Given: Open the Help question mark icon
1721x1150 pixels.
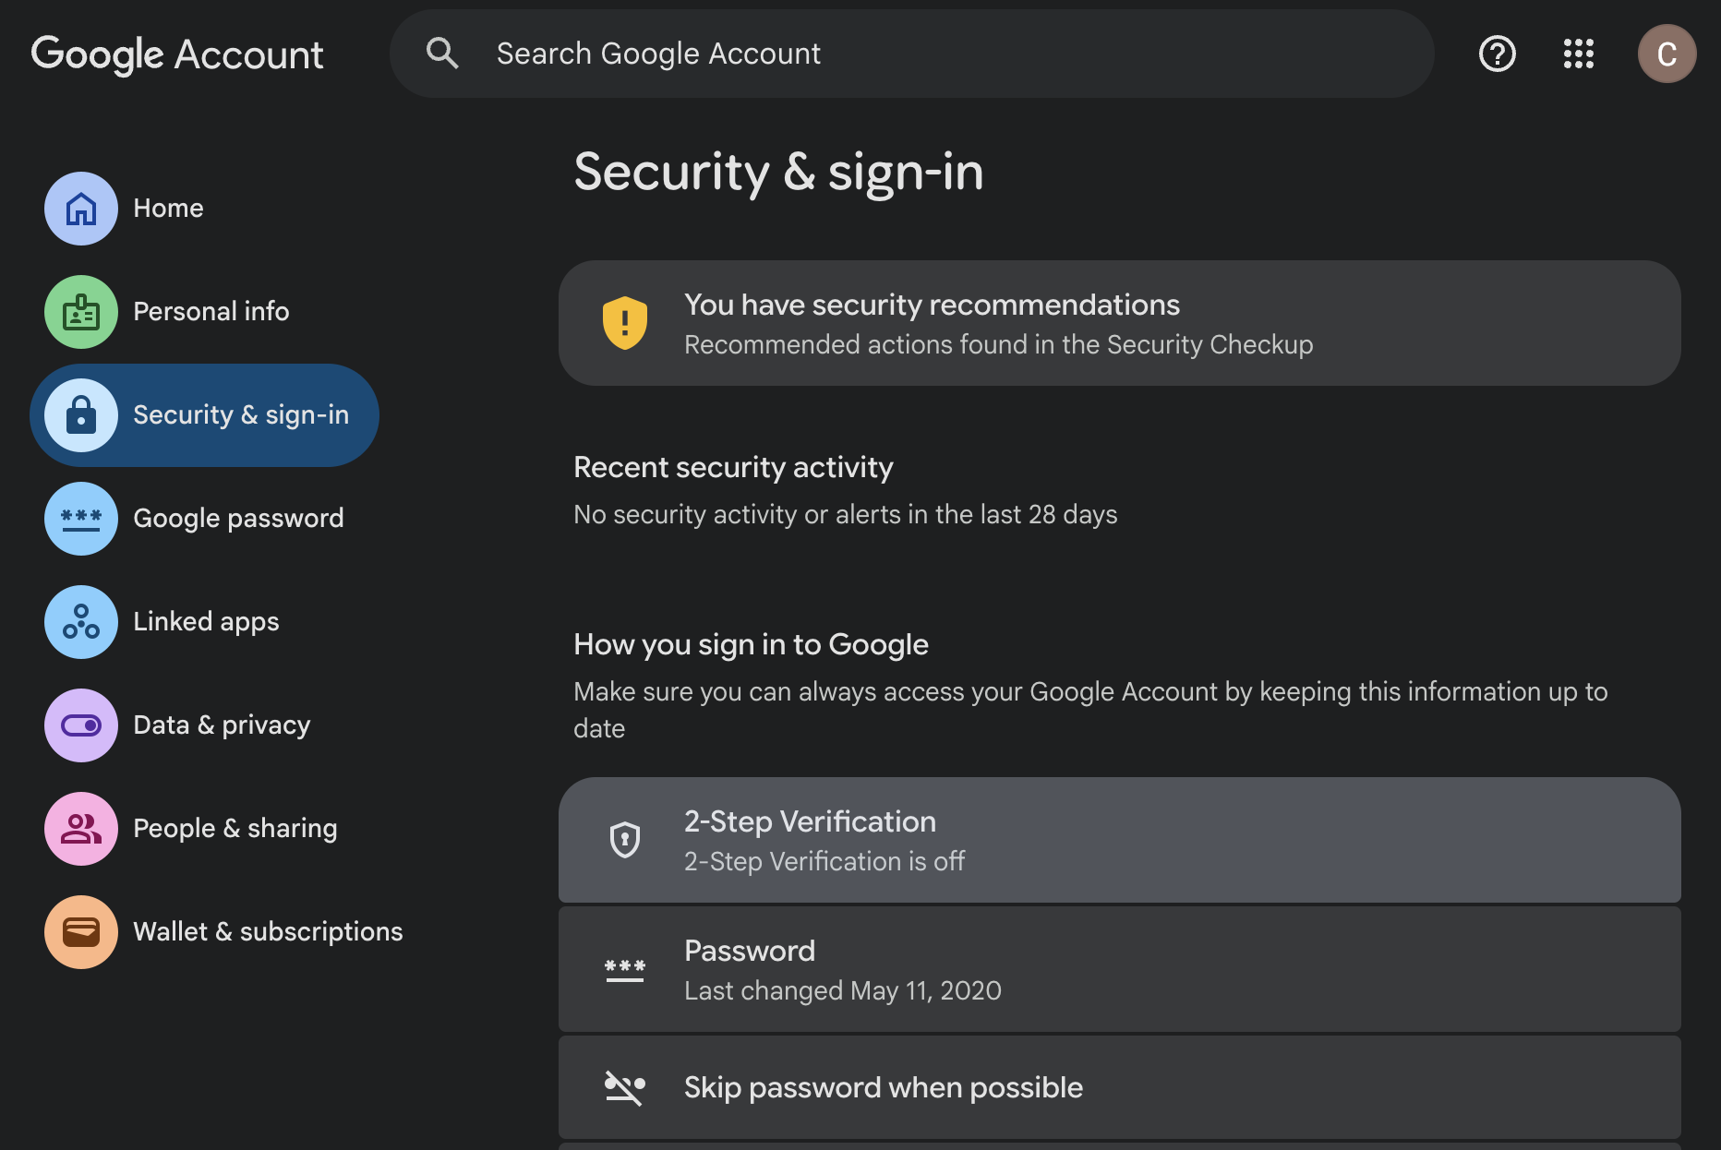Looking at the screenshot, I should pos(1497,54).
